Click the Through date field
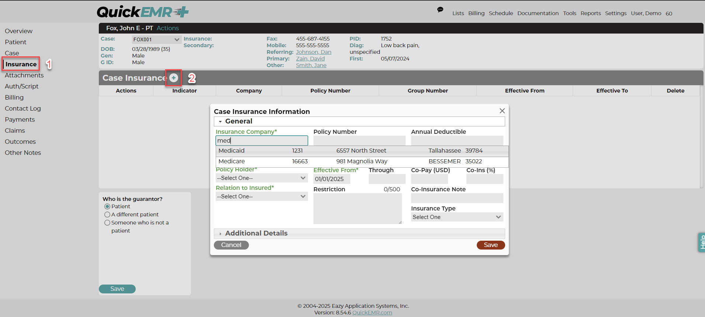 coord(387,179)
